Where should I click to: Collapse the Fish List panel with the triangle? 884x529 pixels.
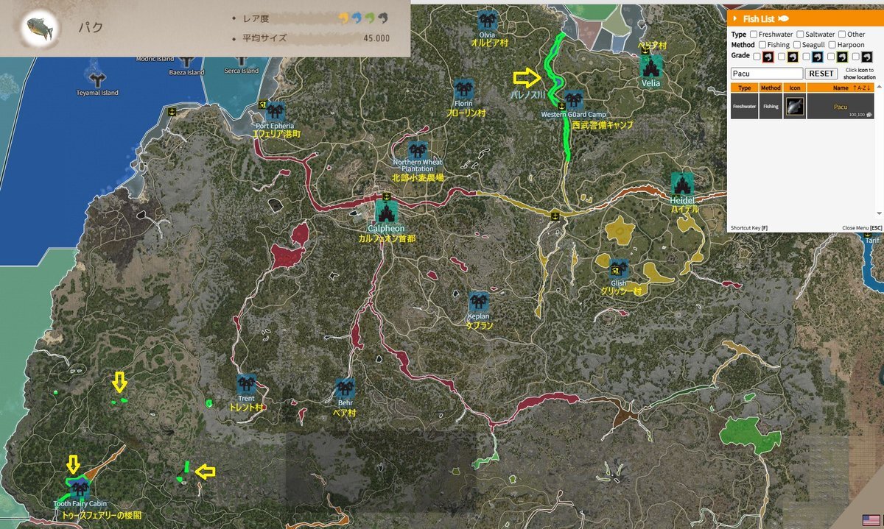[736, 19]
